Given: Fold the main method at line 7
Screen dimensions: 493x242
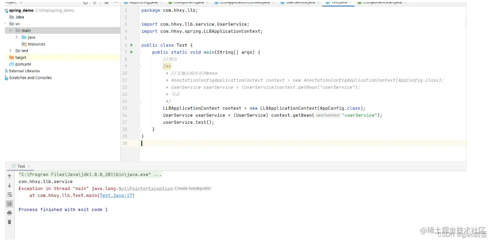Looking at the screenshot, I should pos(139,52).
